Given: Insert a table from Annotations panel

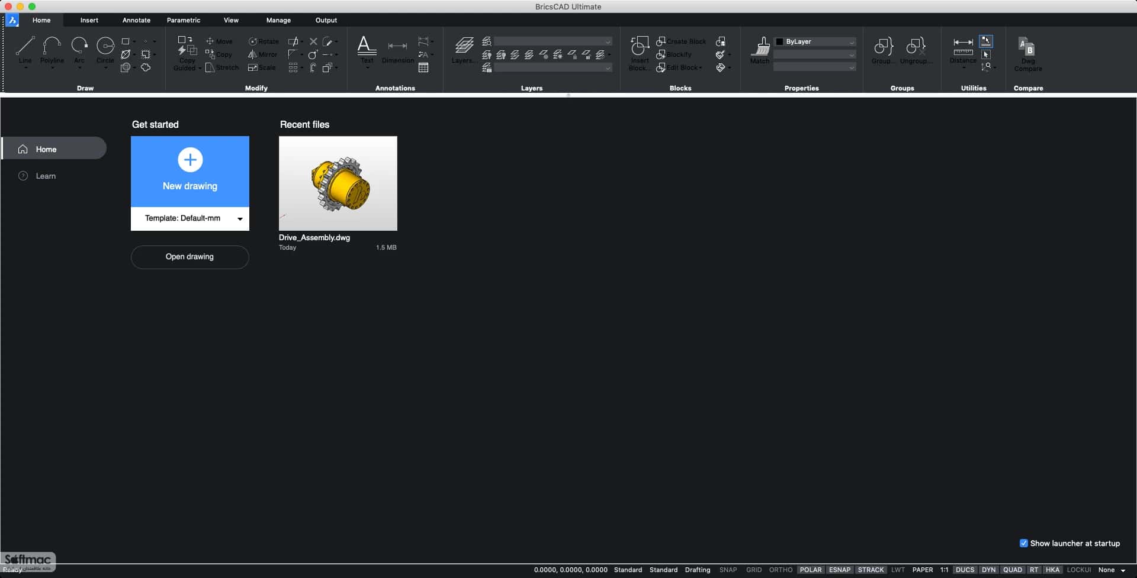Looking at the screenshot, I should tap(423, 67).
